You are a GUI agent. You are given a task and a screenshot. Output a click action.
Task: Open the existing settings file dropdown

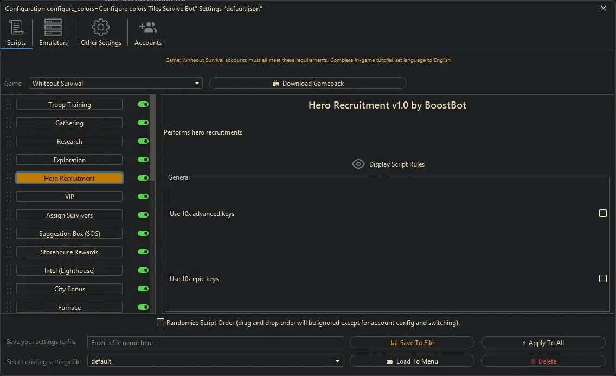pyautogui.click(x=215, y=361)
